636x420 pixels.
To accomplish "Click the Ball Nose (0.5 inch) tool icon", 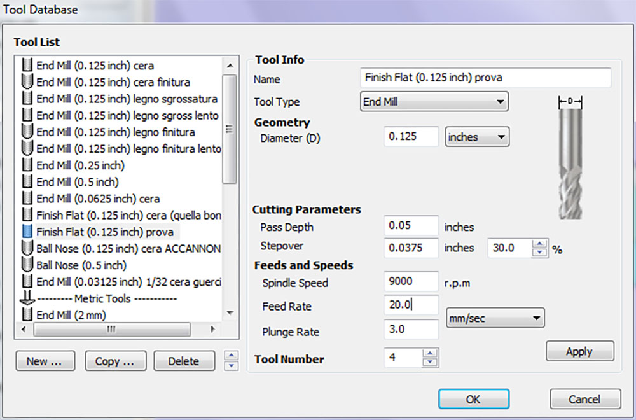I will click(x=27, y=264).
